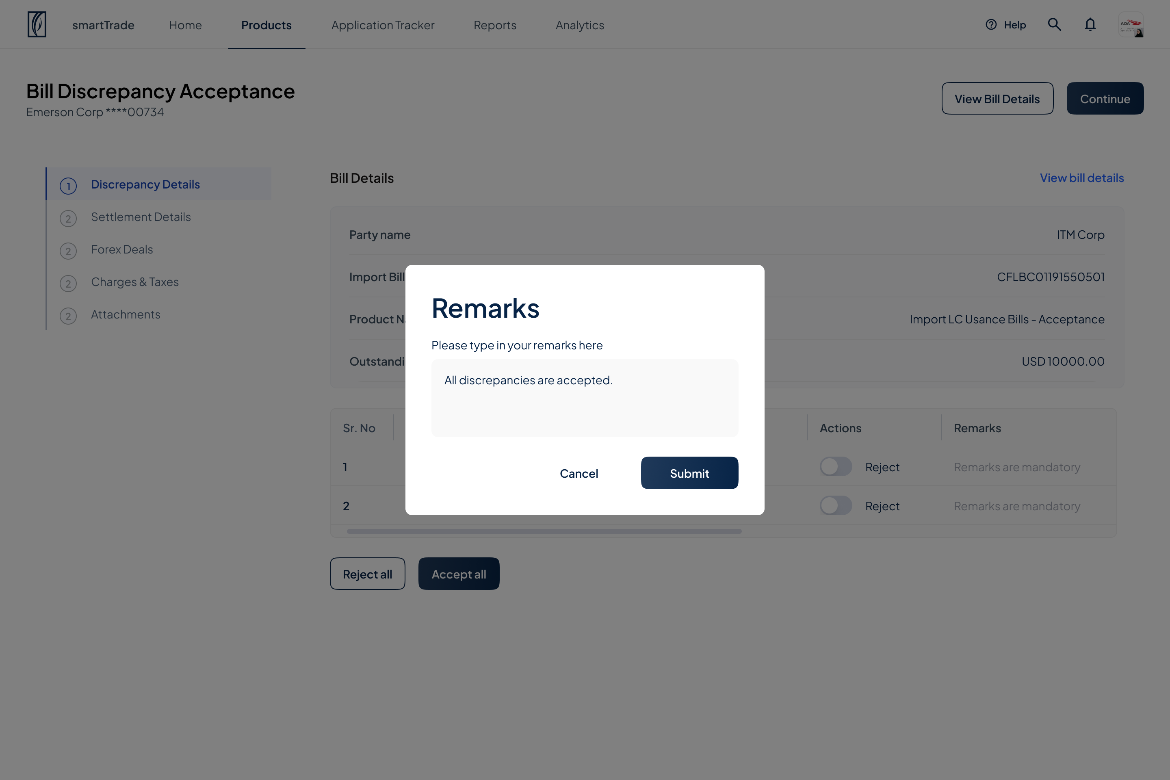1170x780 pixels.
Task: Open the Reports menu item
Action: 495,25
